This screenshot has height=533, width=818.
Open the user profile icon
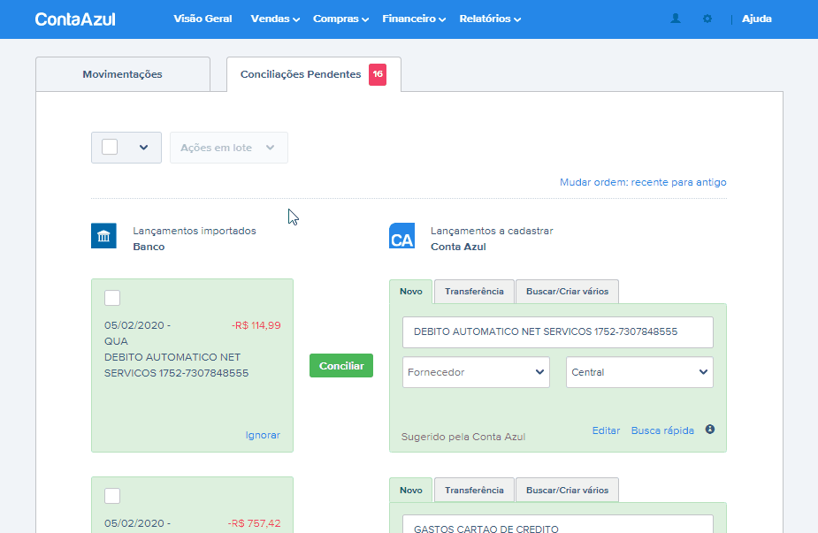point(676,19)
